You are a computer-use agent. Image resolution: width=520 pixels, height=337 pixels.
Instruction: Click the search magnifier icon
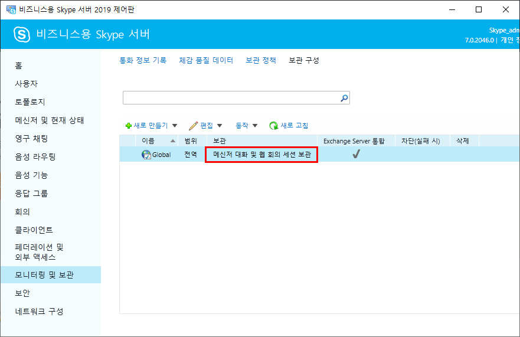(x=344, y=98)
